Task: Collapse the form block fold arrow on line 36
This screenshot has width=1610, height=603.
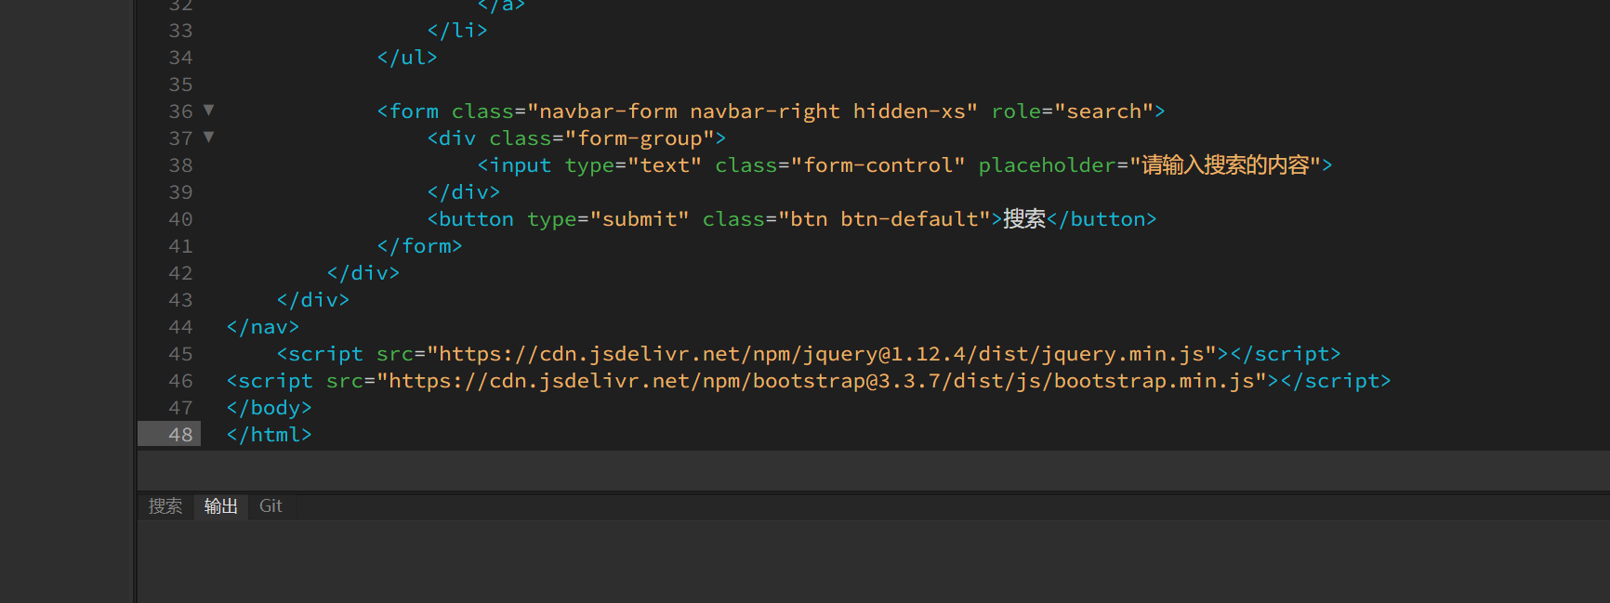Action: [208, 111]
